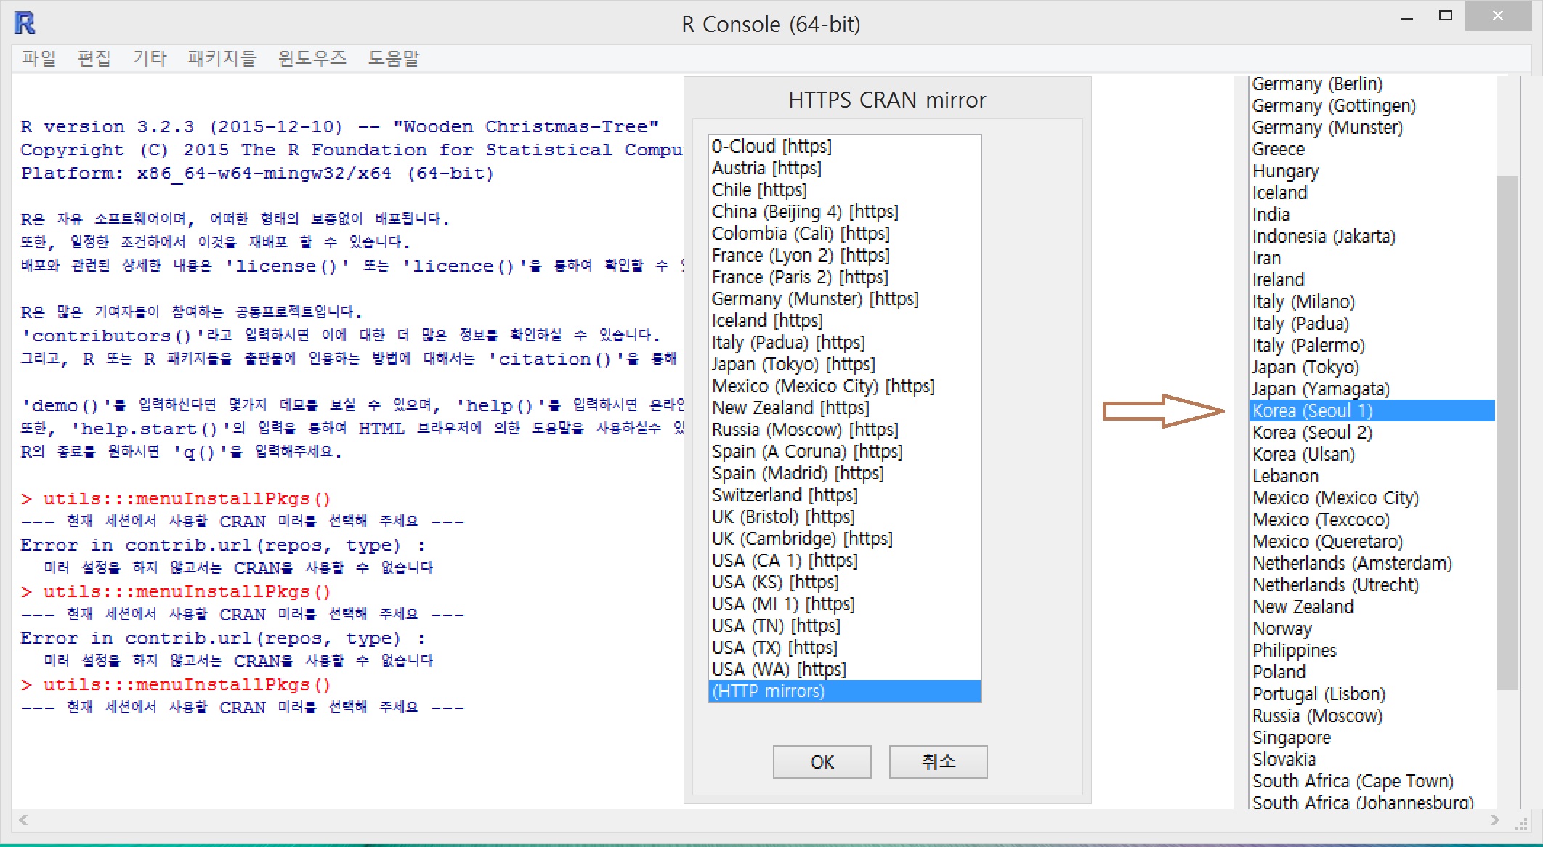Select France (Paris 2) [https] mirror
Screen dimensions: 1543x847
(845, 277)
